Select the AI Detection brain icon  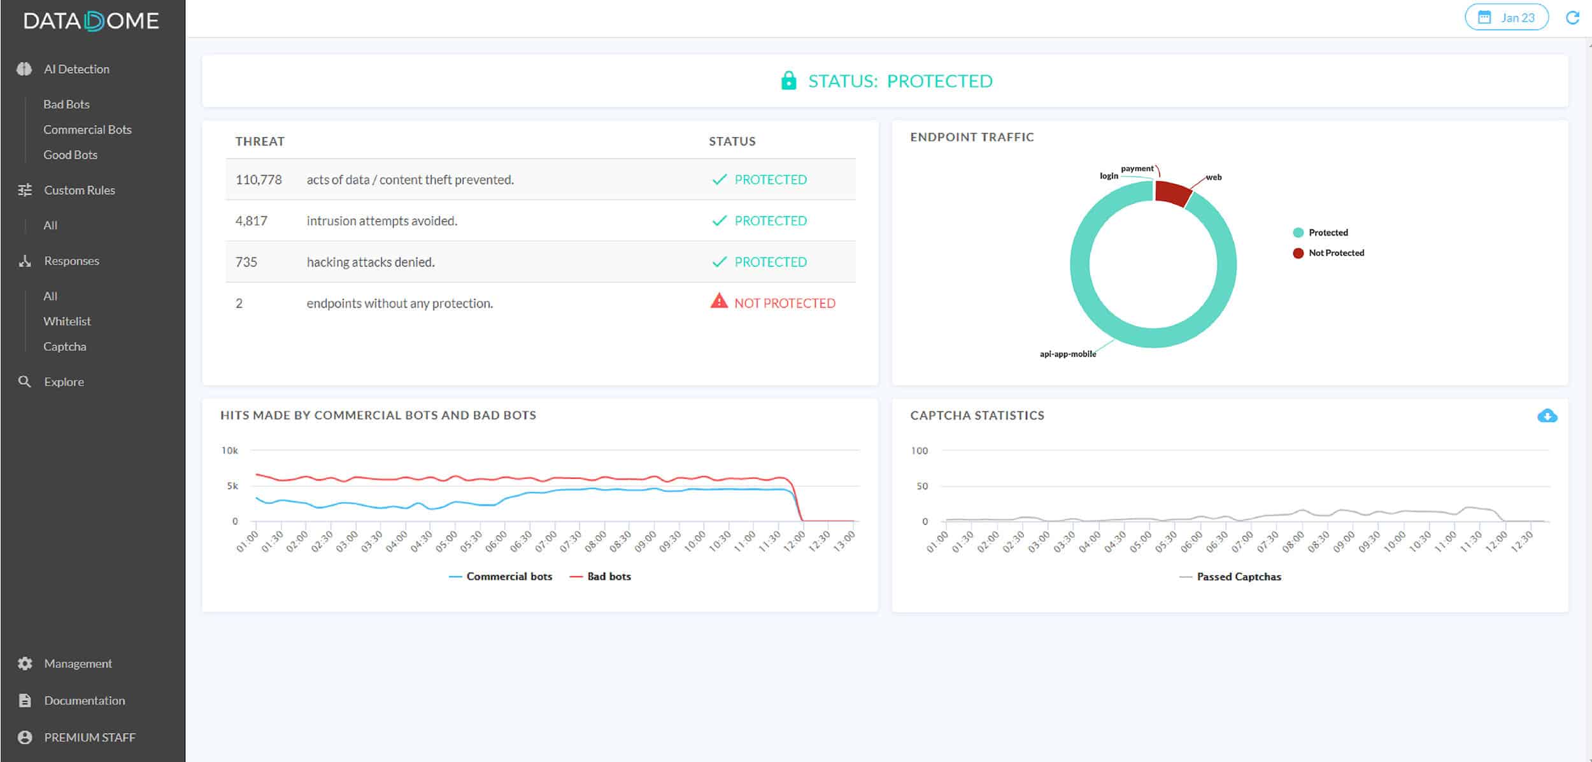click(x=24, y=69)
